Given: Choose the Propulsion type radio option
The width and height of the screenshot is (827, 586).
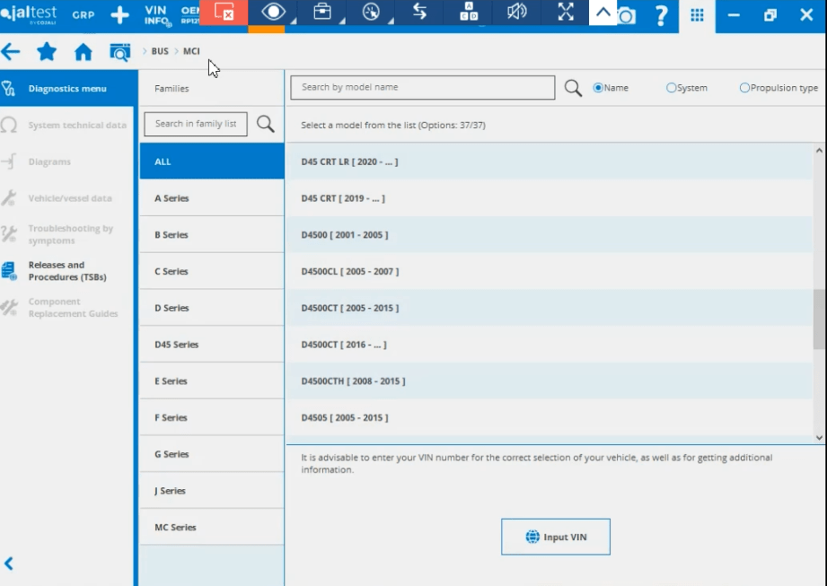Looking at the screenshot, I should [744, 88].
